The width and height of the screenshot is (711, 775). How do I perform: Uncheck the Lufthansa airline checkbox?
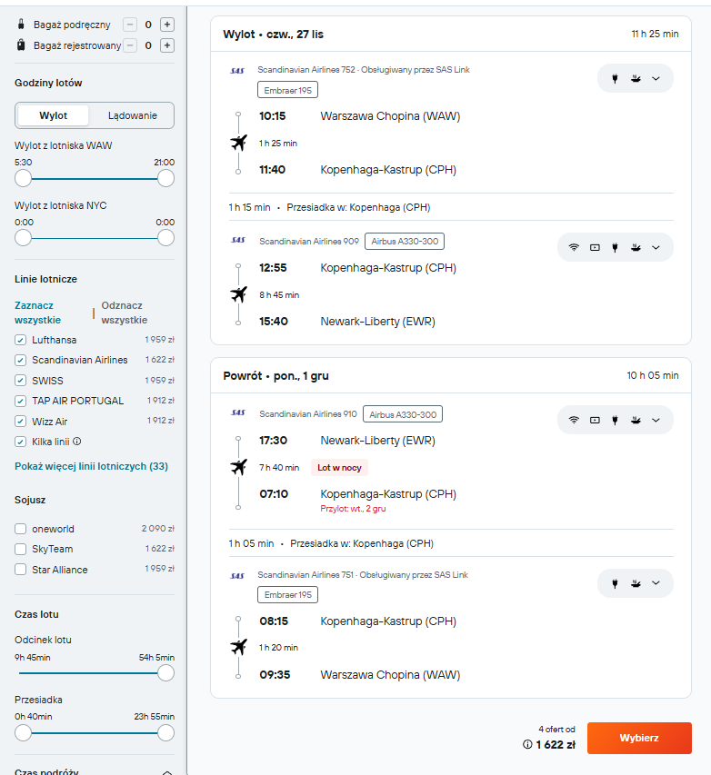click(20, 340)
